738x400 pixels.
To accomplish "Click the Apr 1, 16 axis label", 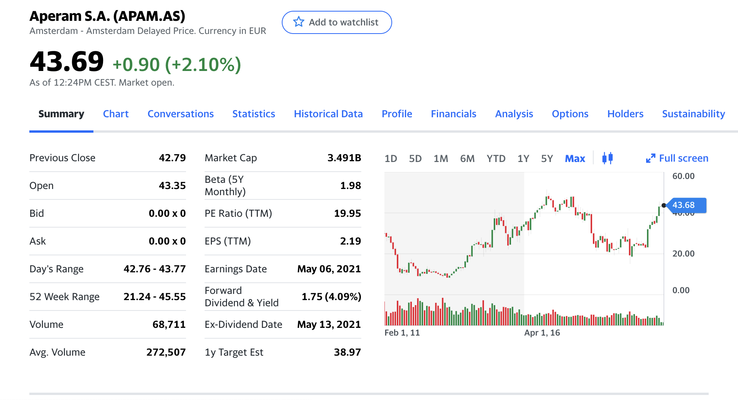I will point(542,332).
